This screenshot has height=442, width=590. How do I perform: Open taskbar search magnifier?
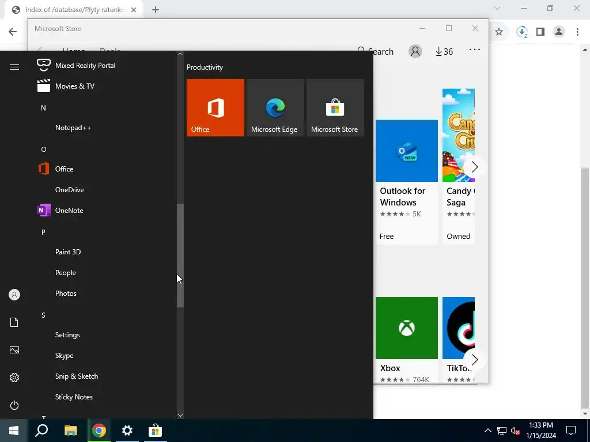pyautogui.click(x=41, y=430)
